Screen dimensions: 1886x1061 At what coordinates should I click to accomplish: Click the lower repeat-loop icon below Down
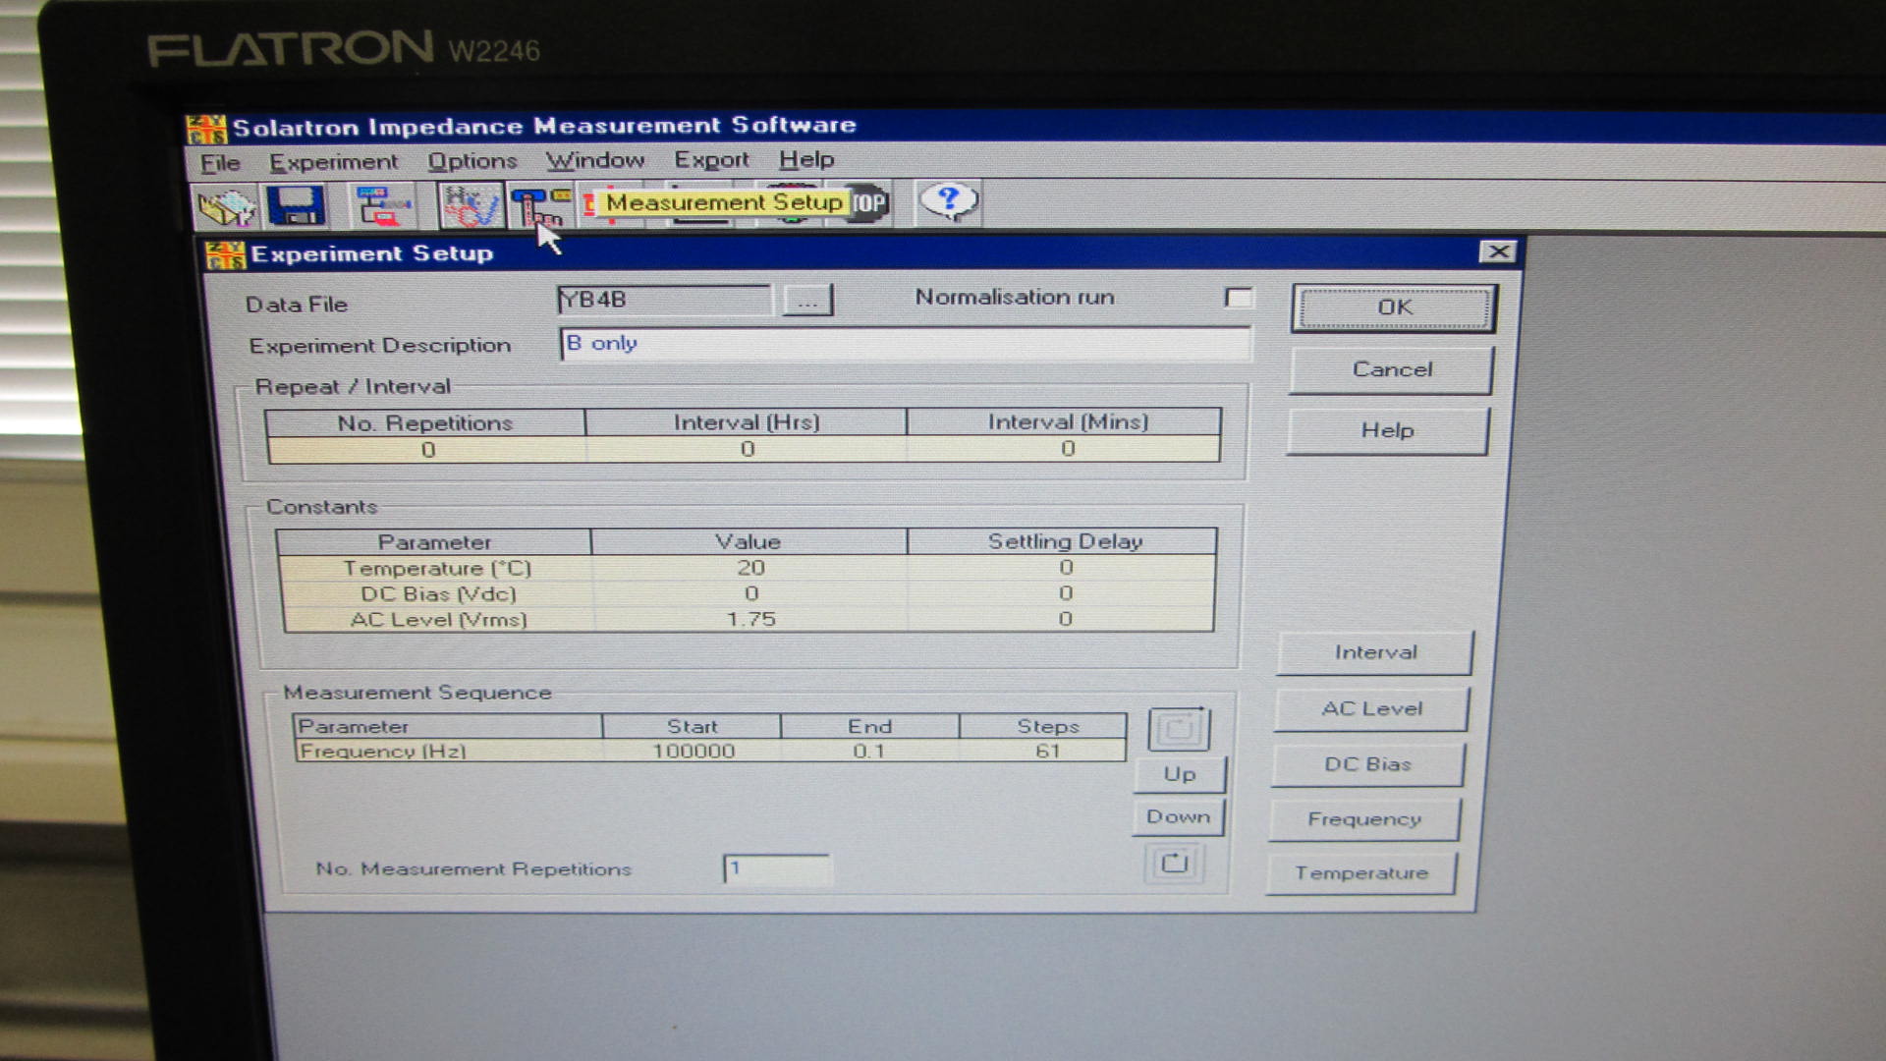click(1175, 863)
